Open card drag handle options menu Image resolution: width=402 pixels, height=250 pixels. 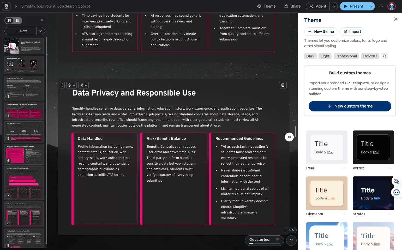pyautogui.click(x=62, y=85)
